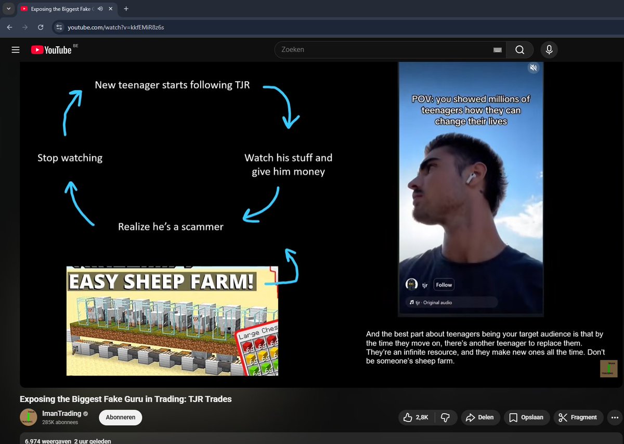Save video with Opslaan button

click(526, 417)
